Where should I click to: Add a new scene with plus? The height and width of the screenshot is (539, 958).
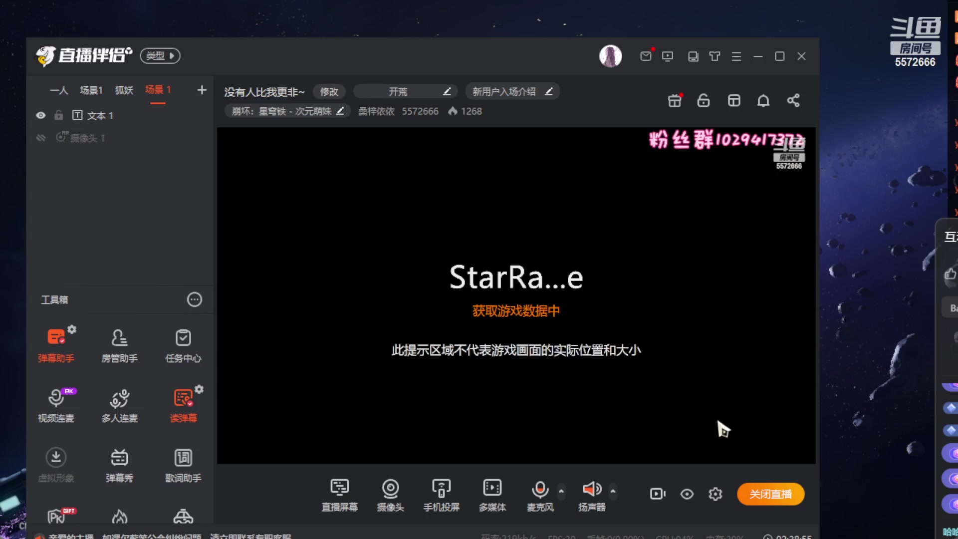202,90
